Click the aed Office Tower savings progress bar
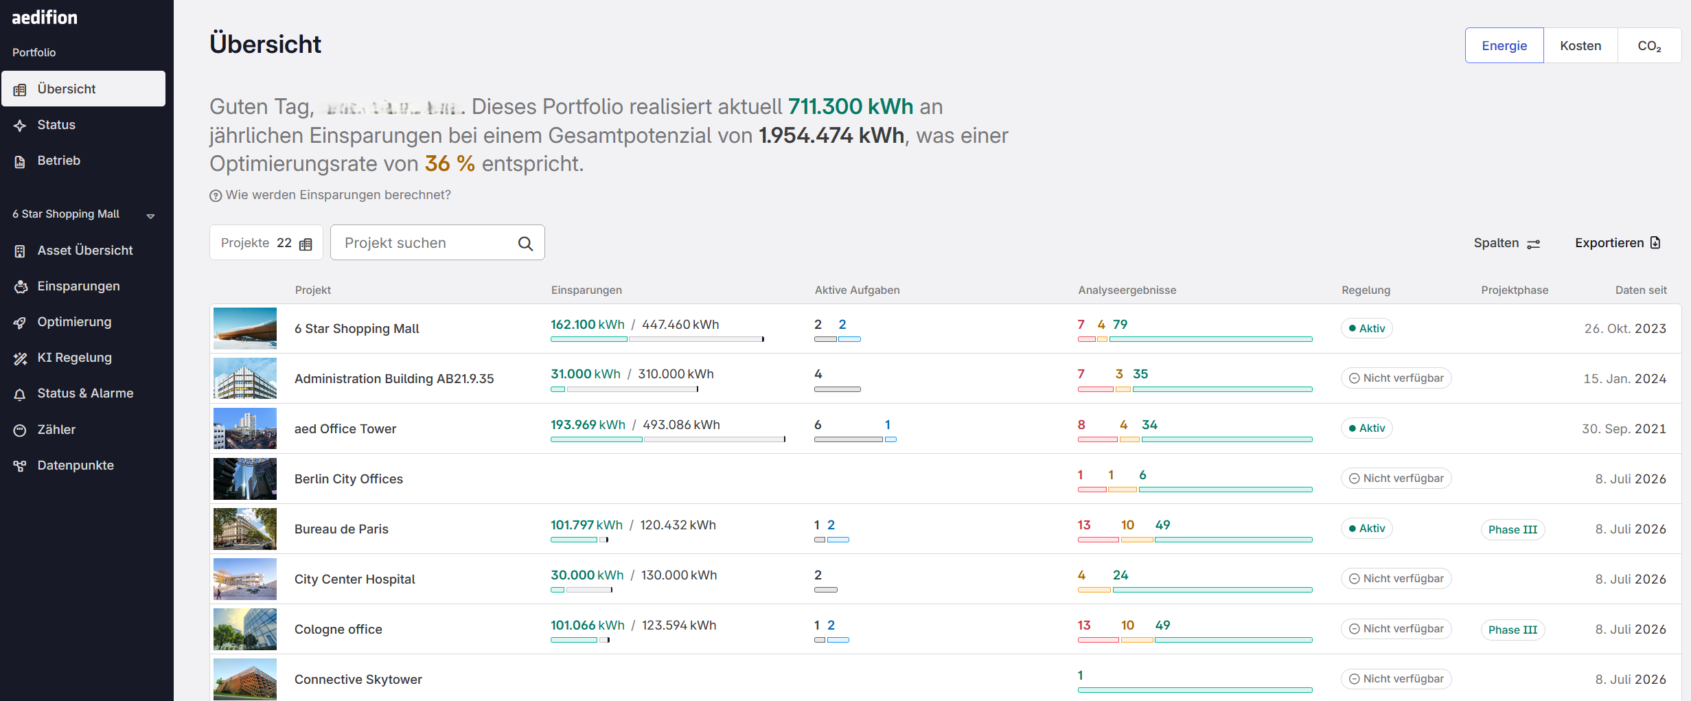 668,439
